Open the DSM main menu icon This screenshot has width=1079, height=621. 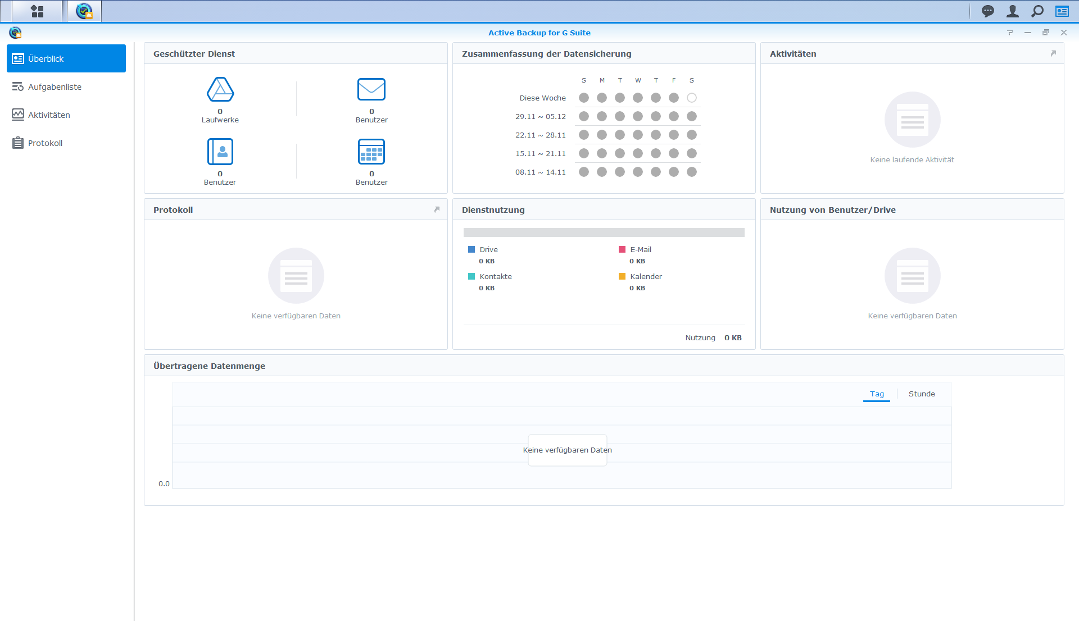(x=37, y=11)
